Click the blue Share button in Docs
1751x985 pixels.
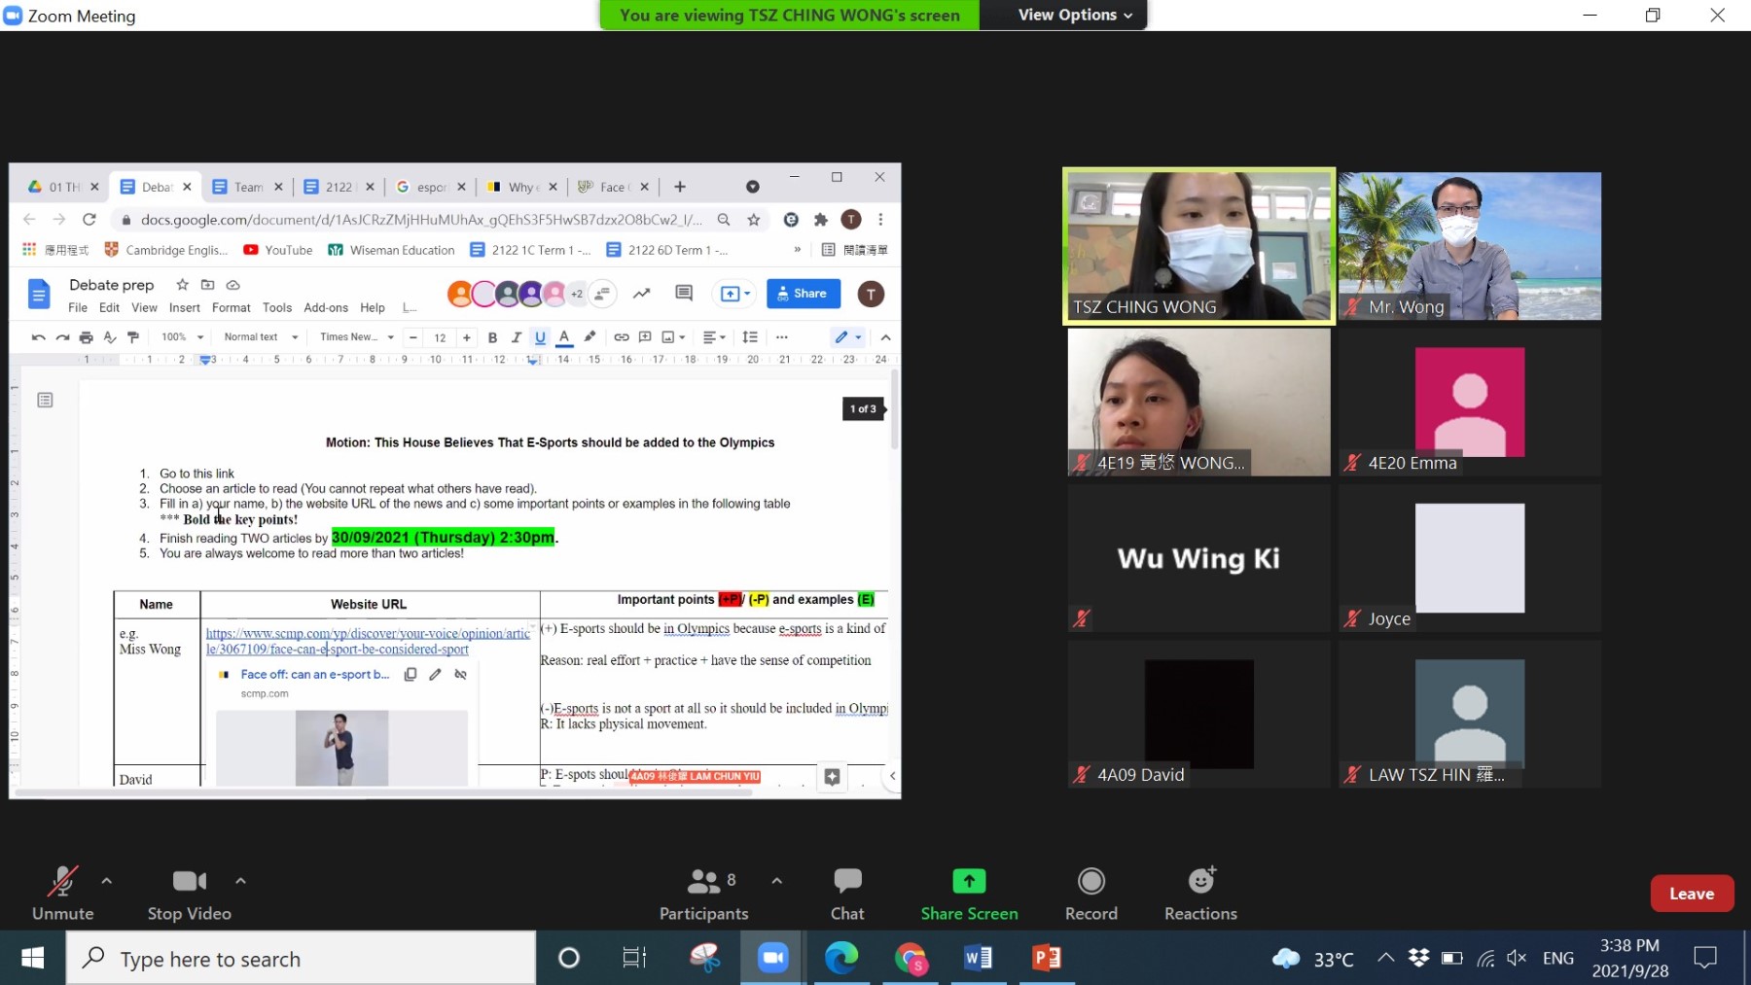804,294
